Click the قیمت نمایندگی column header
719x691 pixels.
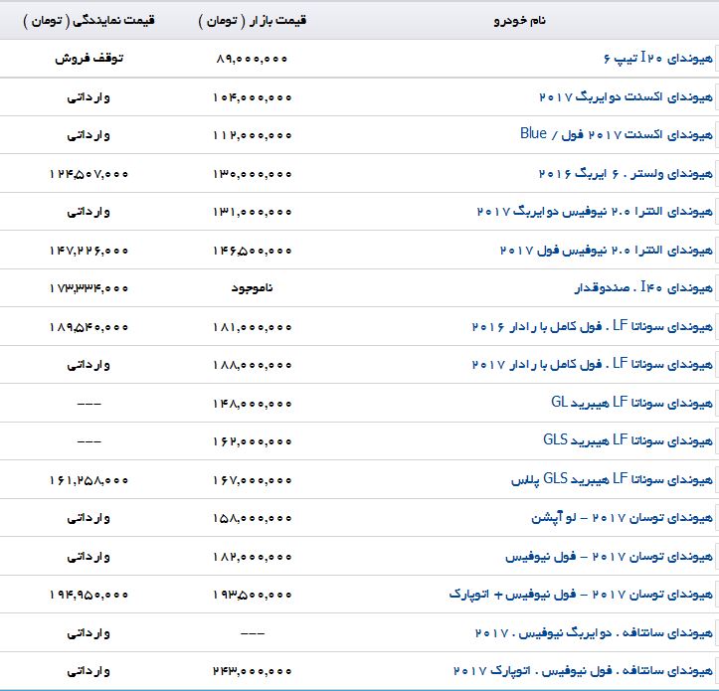[x=89, y=21]
